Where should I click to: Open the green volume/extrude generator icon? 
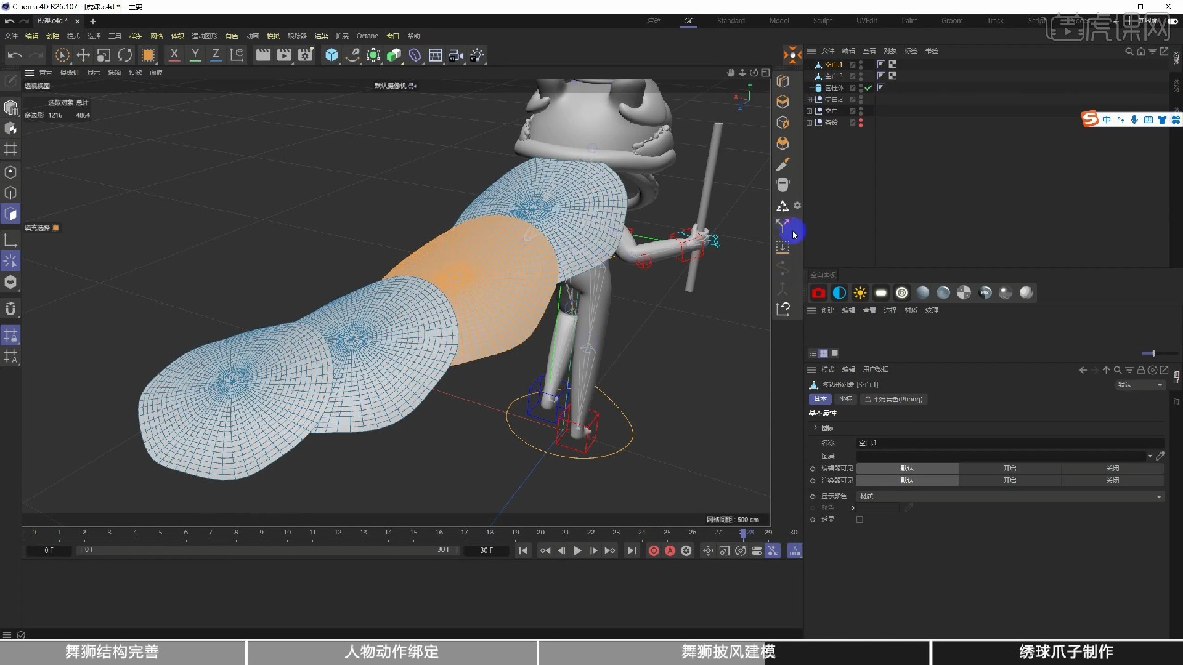(x=394, y=55)
